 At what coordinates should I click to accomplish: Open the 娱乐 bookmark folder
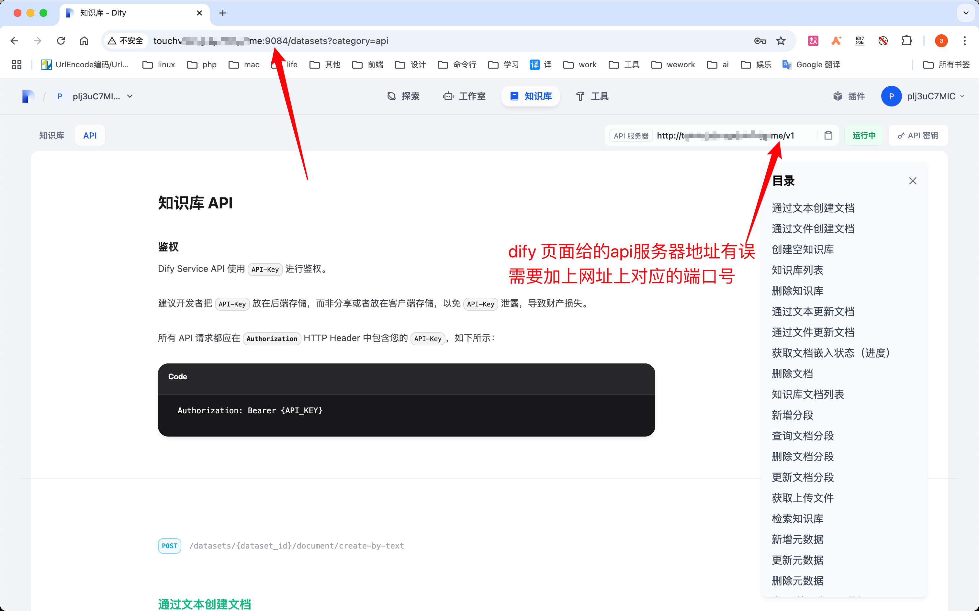(x=756, y=65)
